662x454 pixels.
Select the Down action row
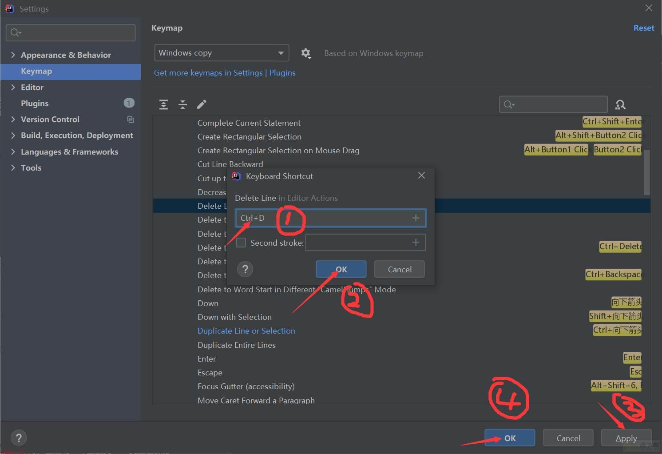[208, 303]
